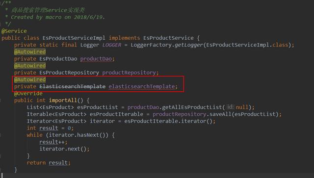This screenshot has height=178, width=314.
Task: Click the implements keyword
Action: tap(124, 38)
